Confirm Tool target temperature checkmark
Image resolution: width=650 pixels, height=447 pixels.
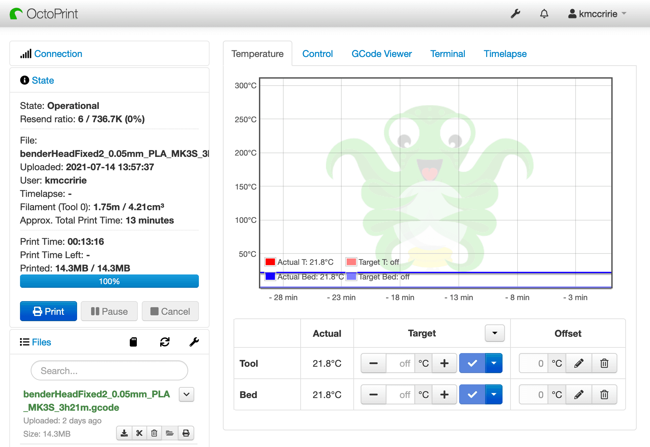472,363
